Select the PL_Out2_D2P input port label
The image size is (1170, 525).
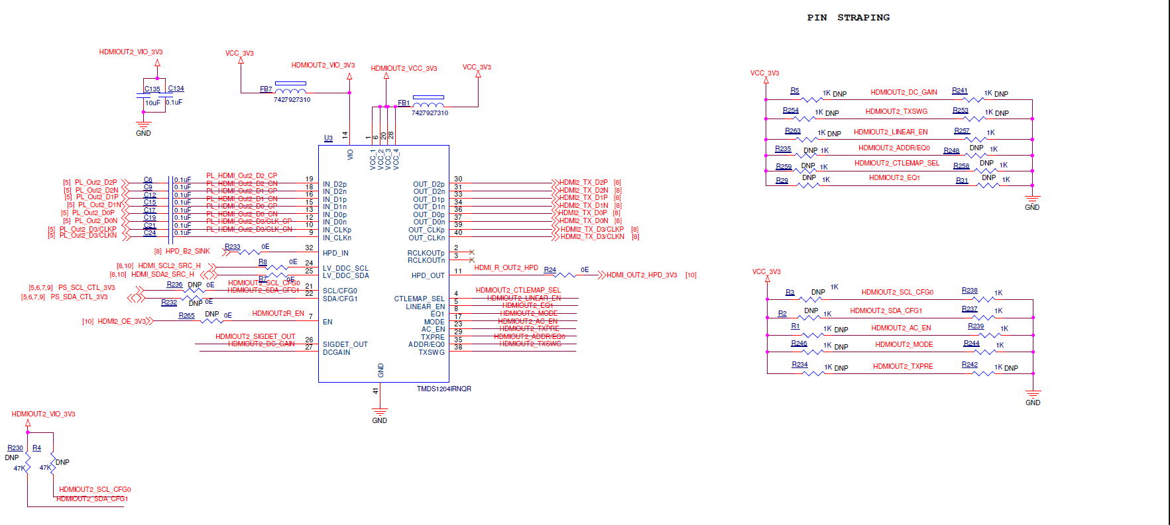point(95,182)
